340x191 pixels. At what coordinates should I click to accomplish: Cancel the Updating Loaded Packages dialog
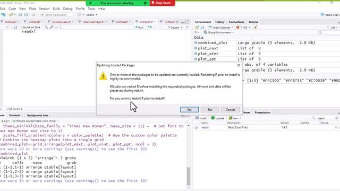[230, 110]
